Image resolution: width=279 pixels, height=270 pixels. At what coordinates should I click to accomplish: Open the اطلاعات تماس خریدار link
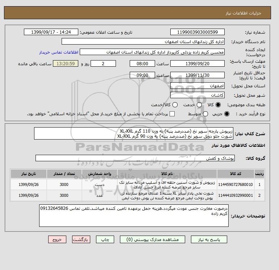(x=59, y=52)
